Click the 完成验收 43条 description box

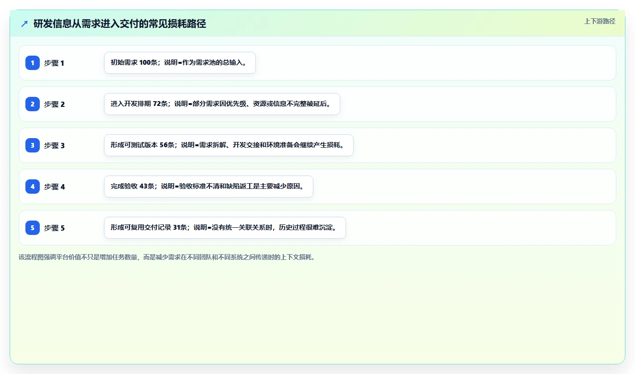coord(208,187)
